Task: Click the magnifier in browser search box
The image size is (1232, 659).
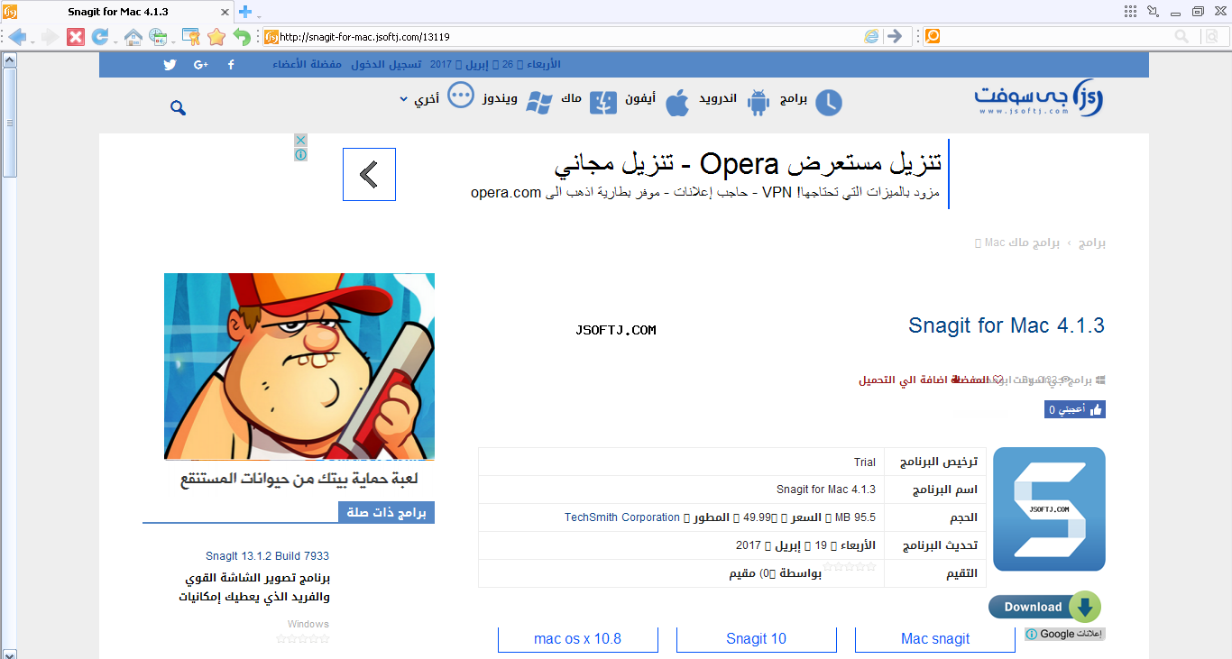Action: [1181, 37]
